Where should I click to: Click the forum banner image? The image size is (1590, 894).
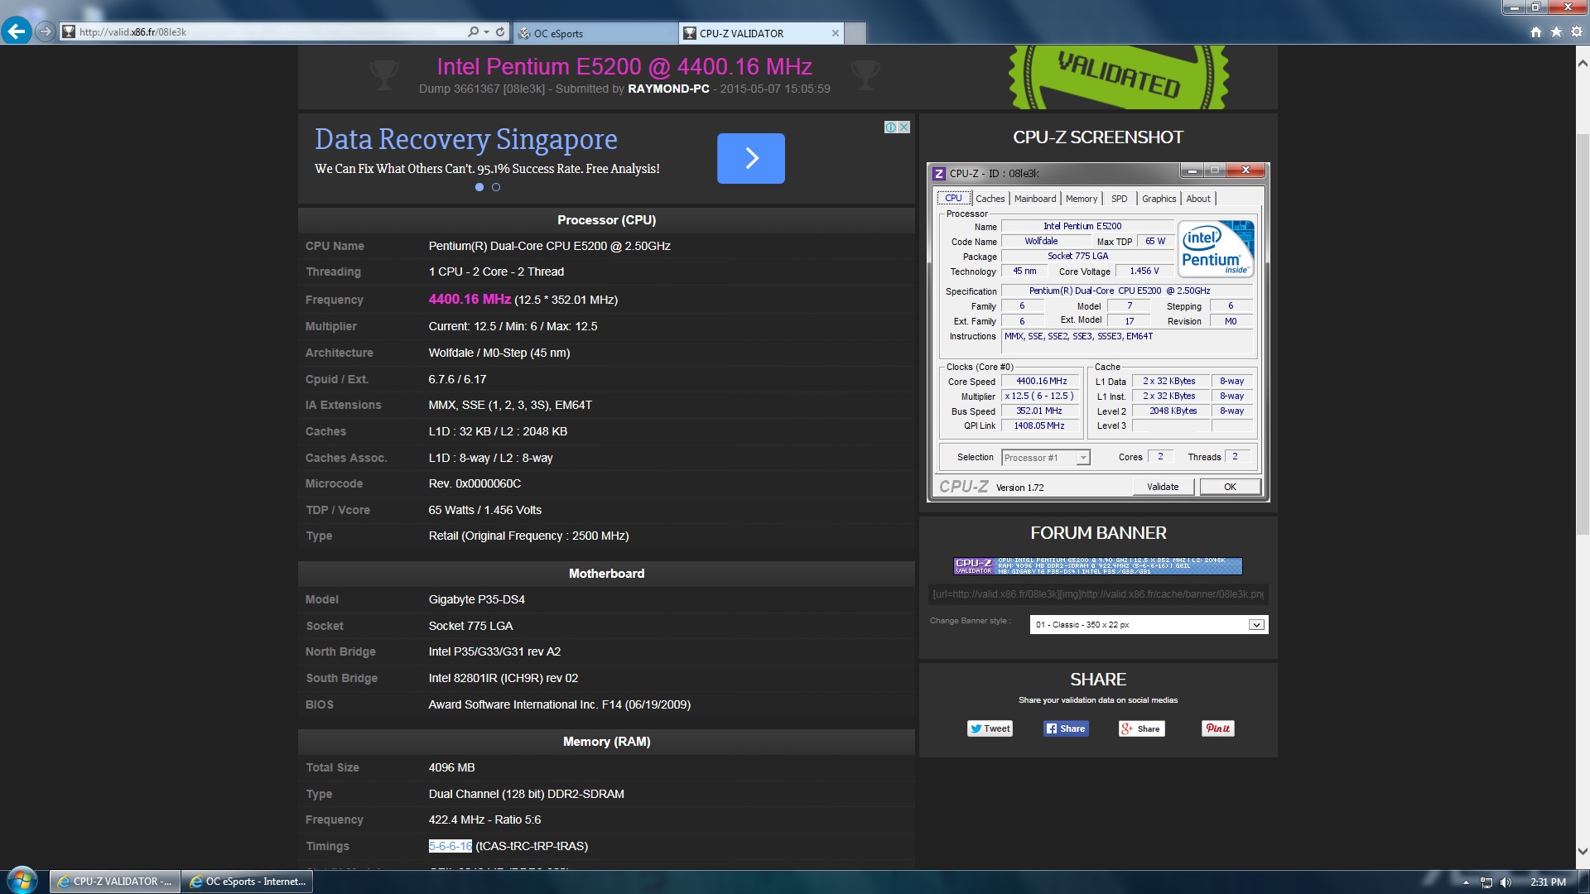1098,566
